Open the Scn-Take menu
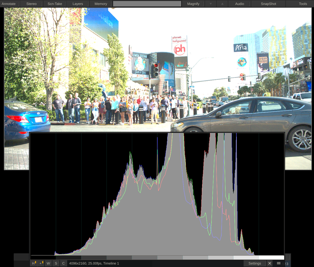Viewport: 314px width, 267px height. tap(55, 4)
